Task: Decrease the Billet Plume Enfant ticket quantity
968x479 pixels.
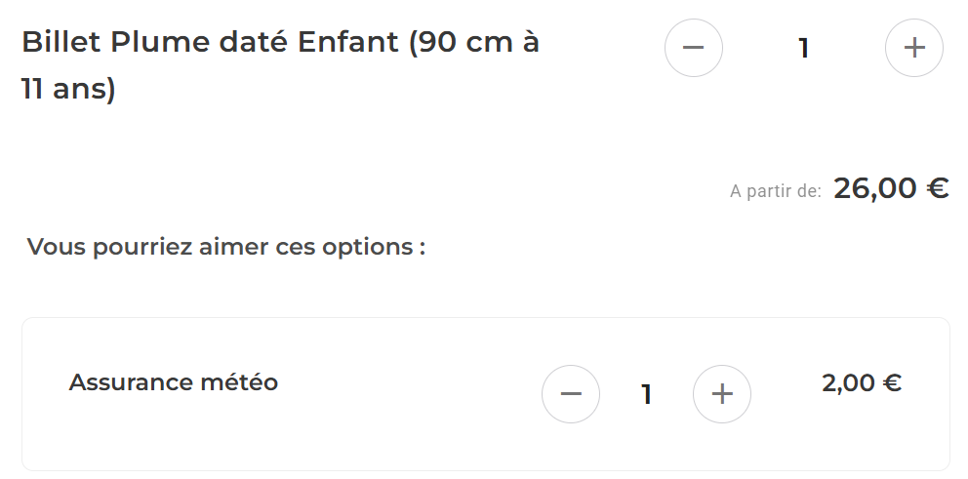Action: tap(693, 47)
